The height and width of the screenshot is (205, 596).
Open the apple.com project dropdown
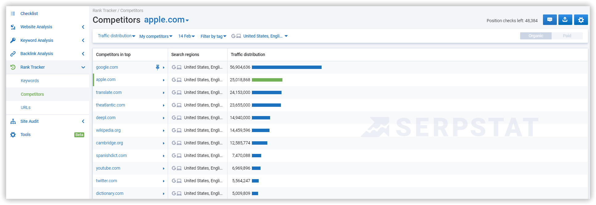point(166,20)
